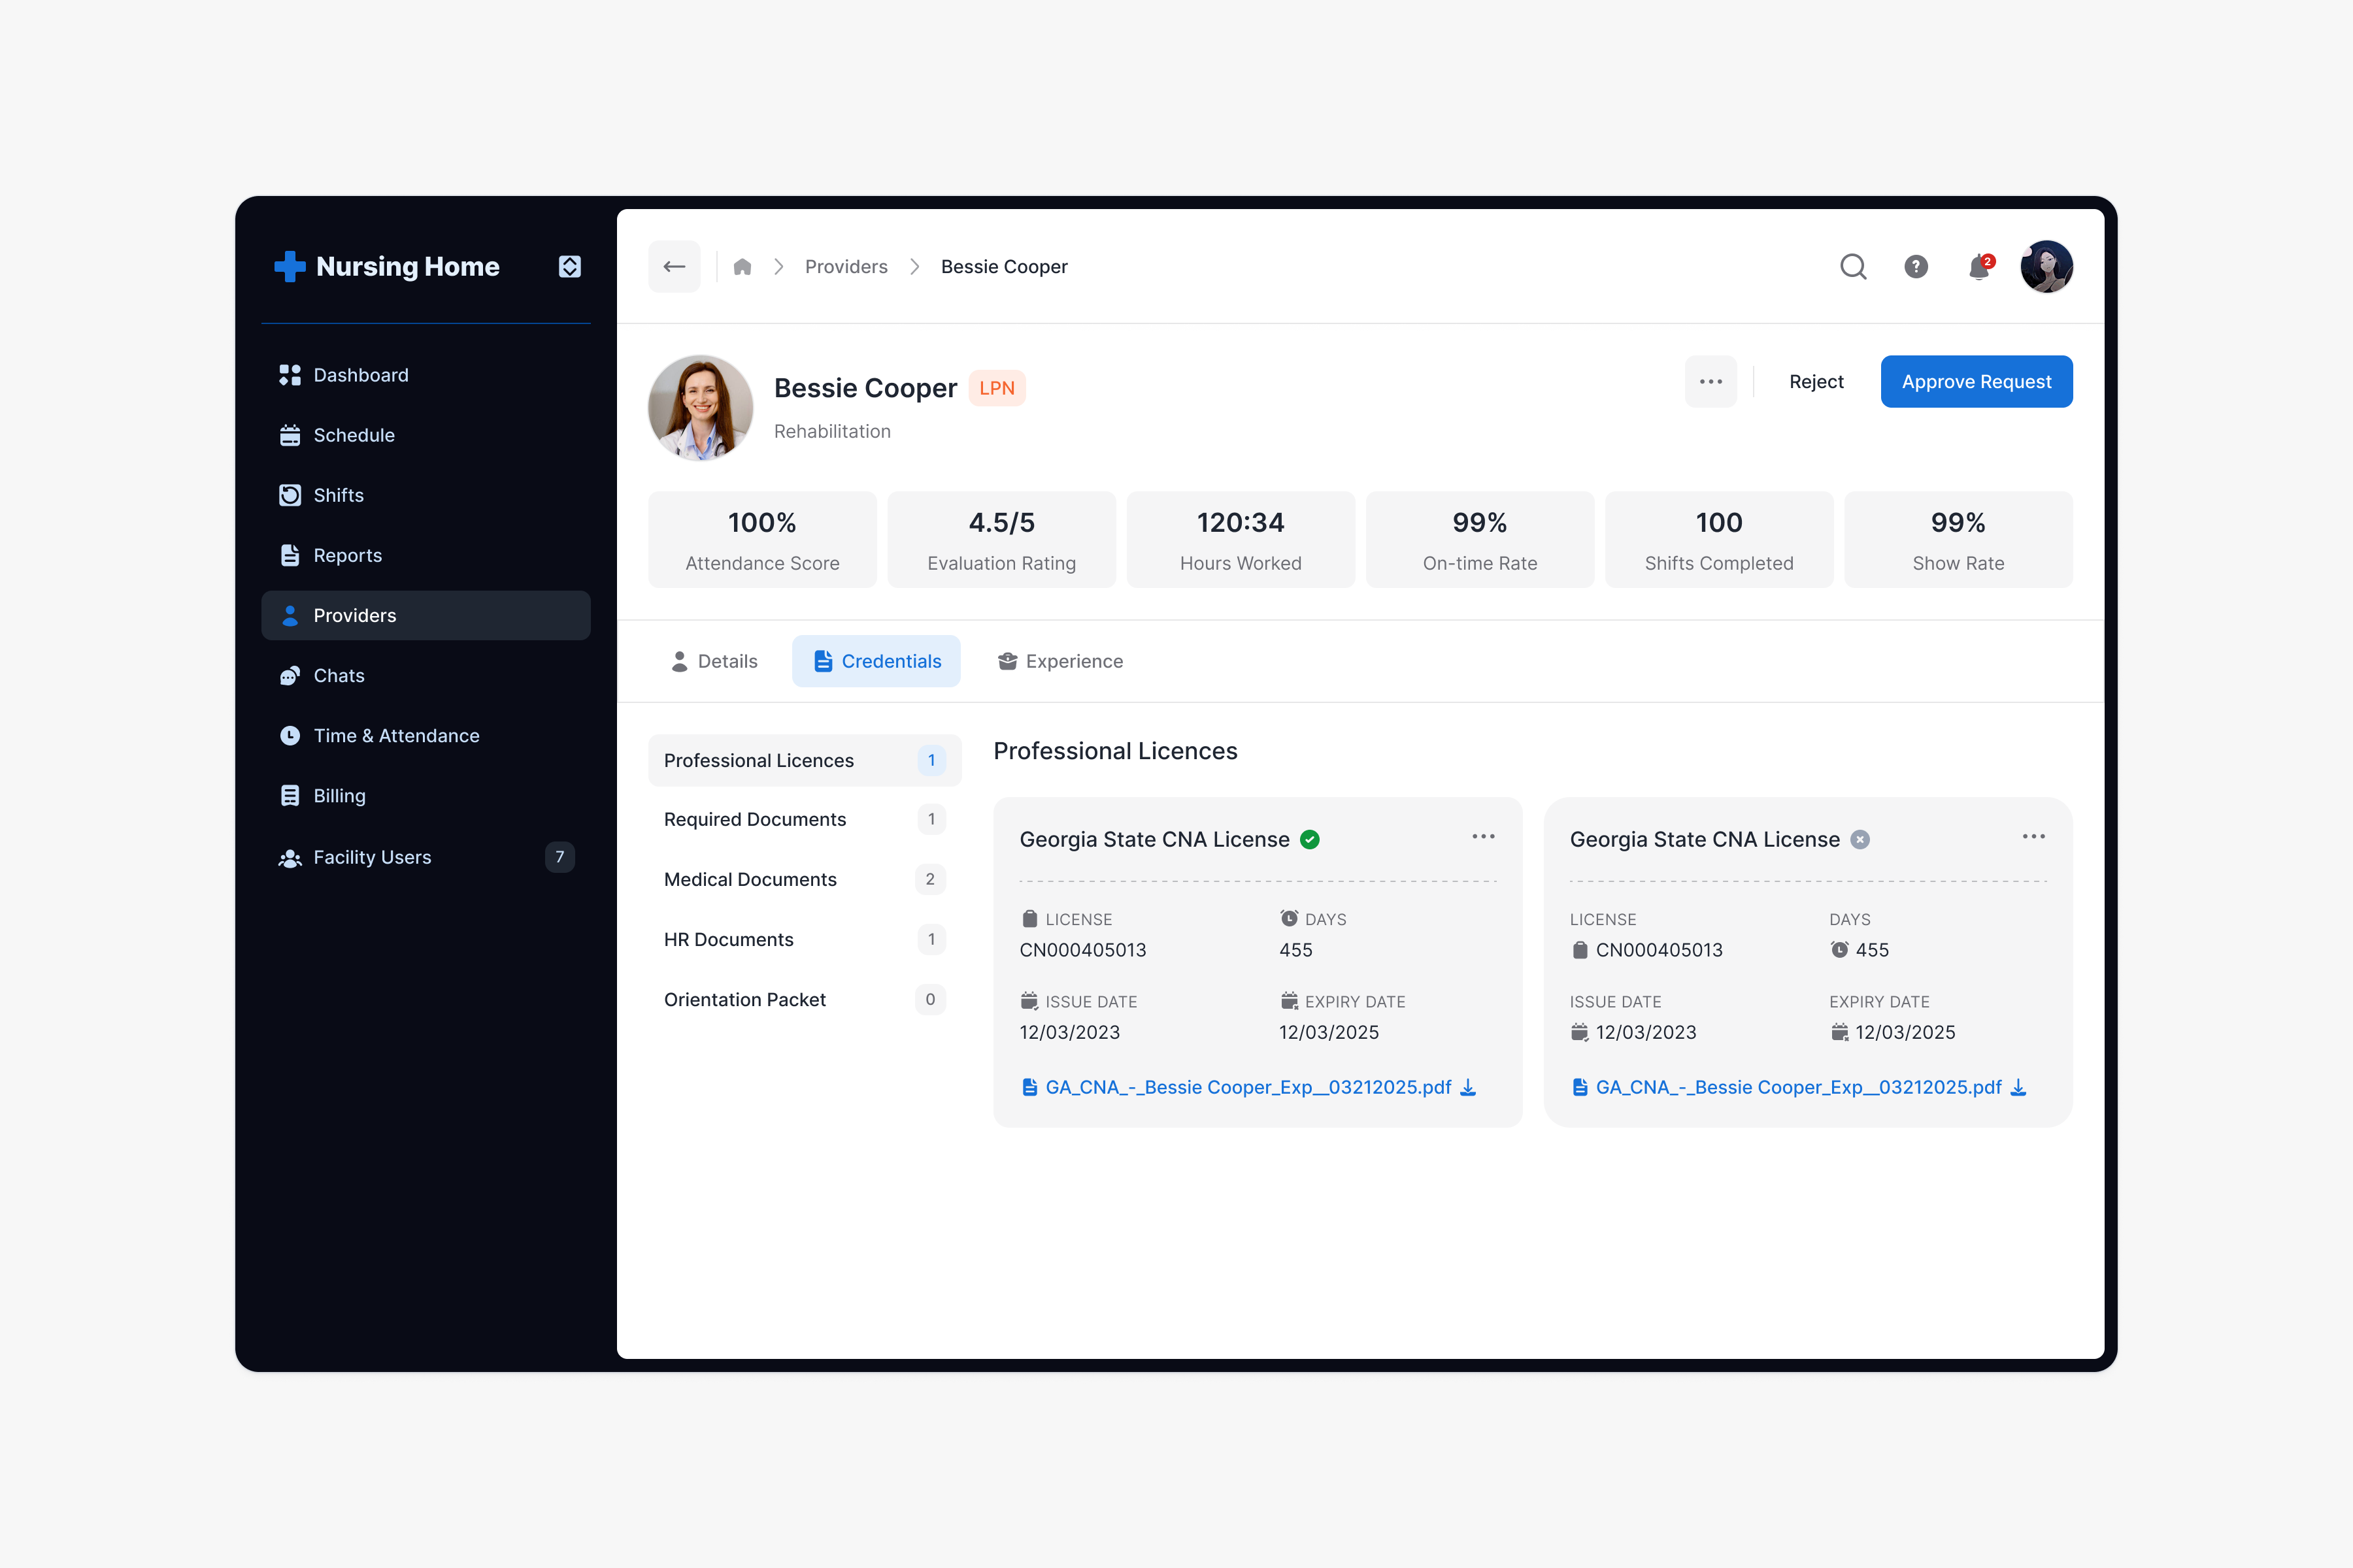
Task: Switch to the Details tab
Action: pyautogui.click(x=713, y=661)
